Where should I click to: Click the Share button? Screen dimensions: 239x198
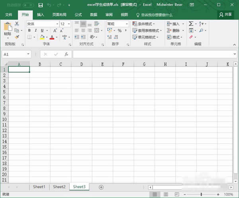tap(225, 14)
